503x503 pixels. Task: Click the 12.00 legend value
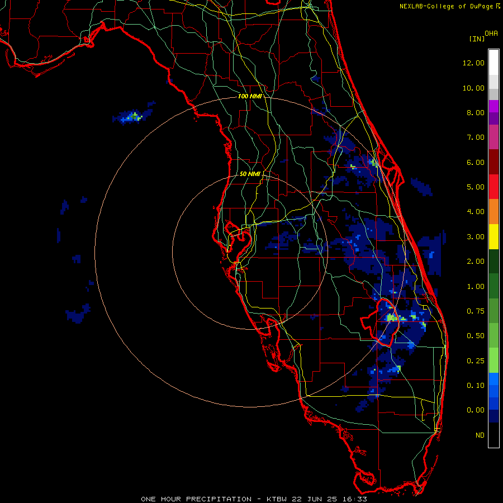click(473, 63)
